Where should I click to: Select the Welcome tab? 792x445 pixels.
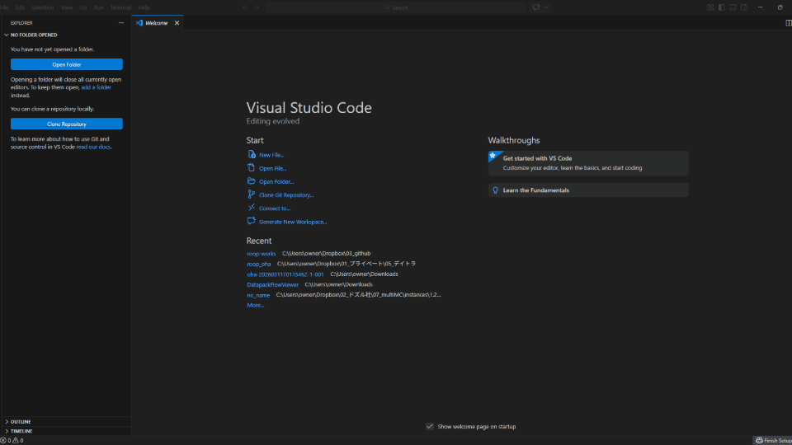click(156, 23)
